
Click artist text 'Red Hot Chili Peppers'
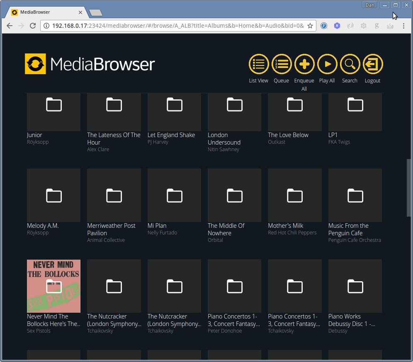click(x=292, y=233)
